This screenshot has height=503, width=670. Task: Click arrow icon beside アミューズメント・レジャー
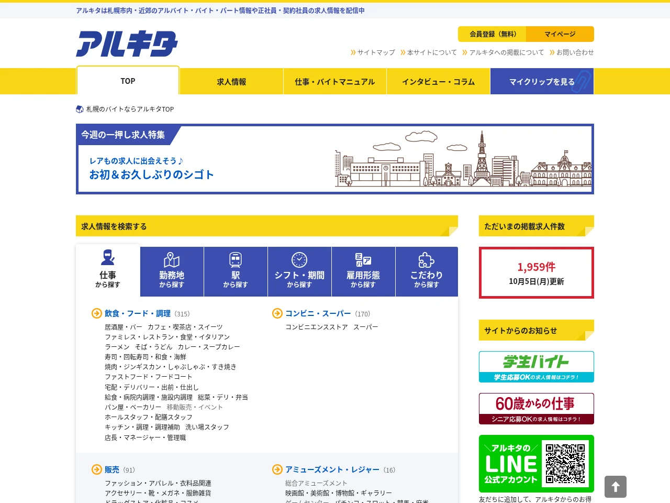point(277,469)
